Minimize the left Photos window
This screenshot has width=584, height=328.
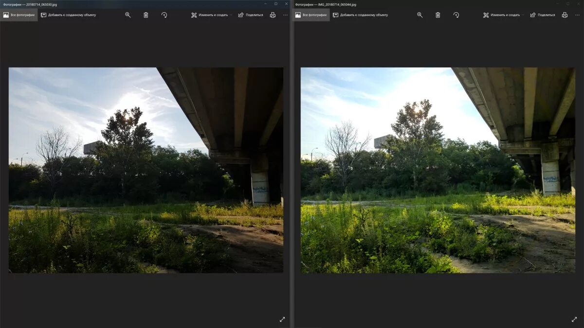tap(266, 4)
